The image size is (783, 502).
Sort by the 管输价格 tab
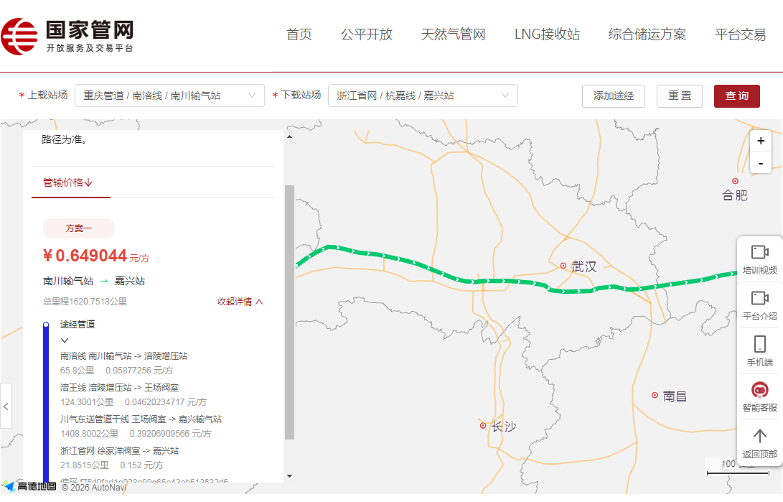tap(68, 182)
